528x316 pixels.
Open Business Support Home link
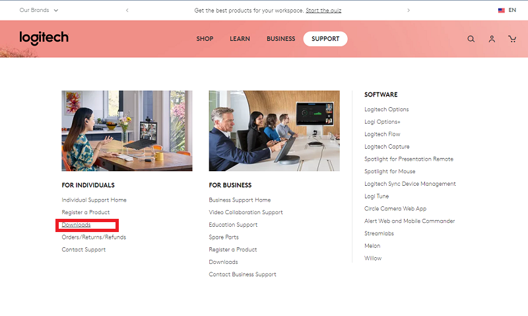[x=240, y=200]
